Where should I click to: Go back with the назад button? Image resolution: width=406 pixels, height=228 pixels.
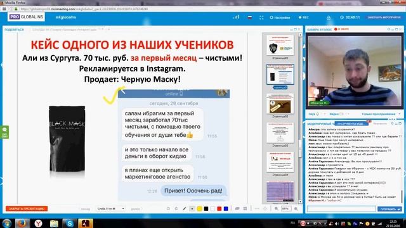86,209
